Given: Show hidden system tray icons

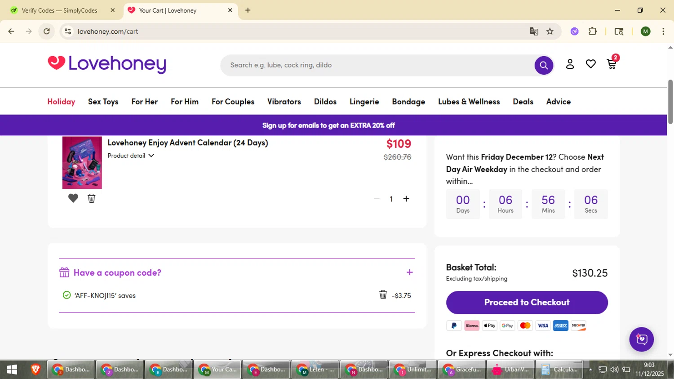Looking at the screenshot, I should [x=590, y=370].
